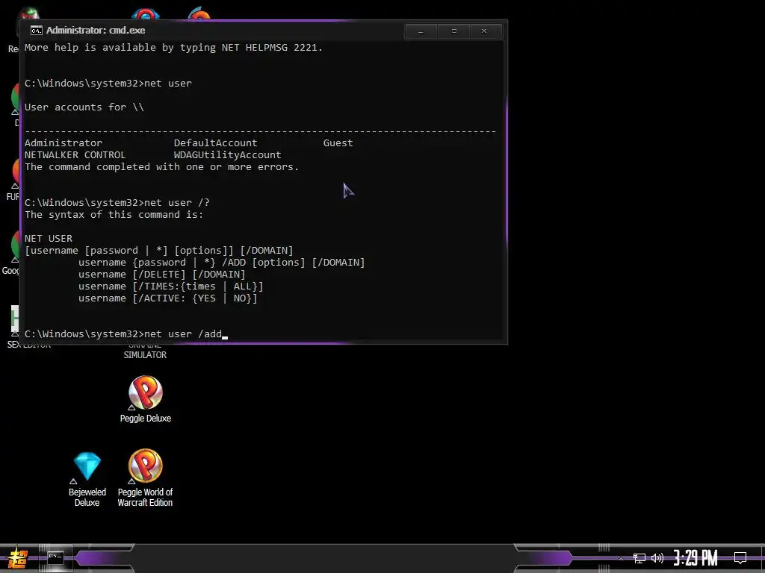
Task: Show the 3:29 PM clock flyout
Action: point(696,558)
